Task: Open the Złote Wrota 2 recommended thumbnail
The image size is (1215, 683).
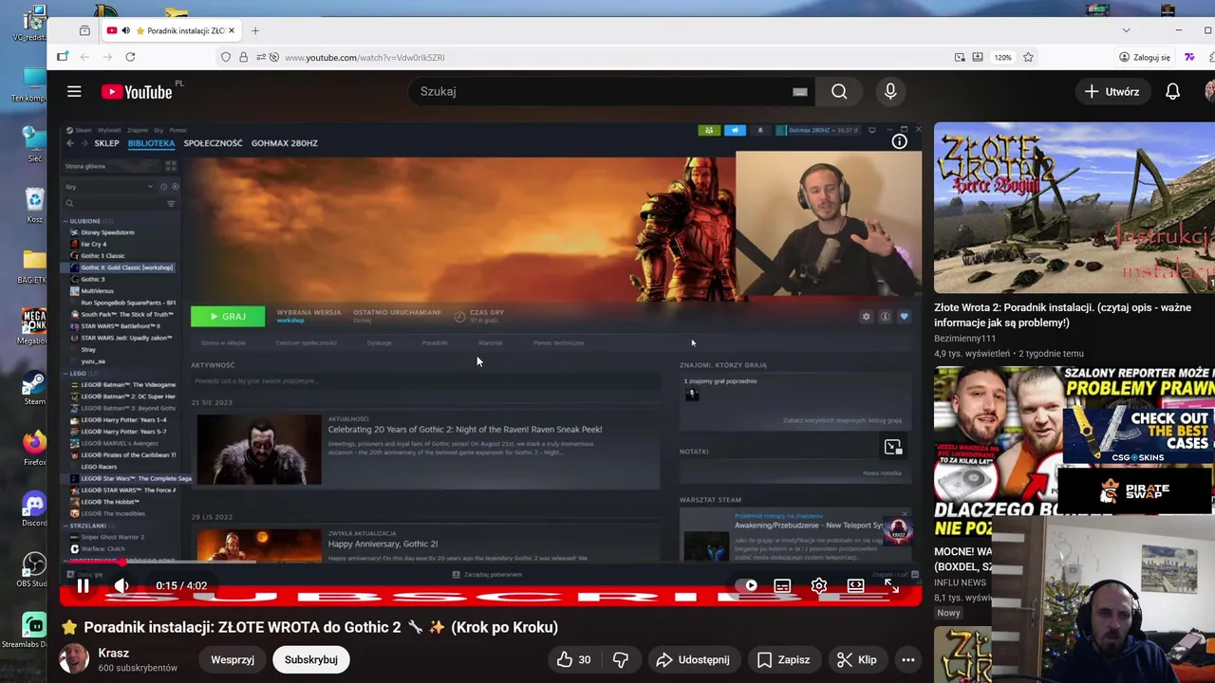Action: [1075, 208]
